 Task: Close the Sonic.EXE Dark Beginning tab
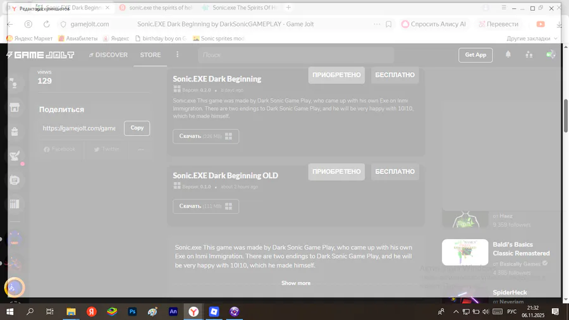tap(107, 7)
